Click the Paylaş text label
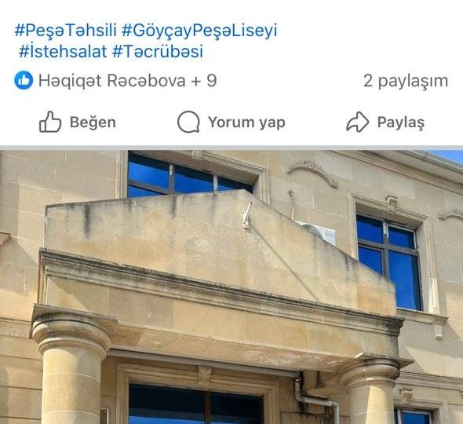463x424 pixels. 401,122
